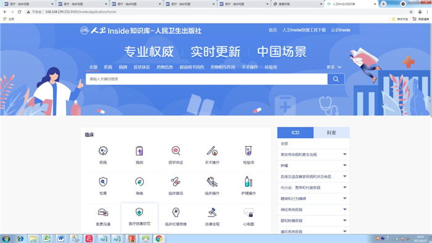Open the 疾病 (disease) category icon

pyautogui.click(x=103, y=151)
